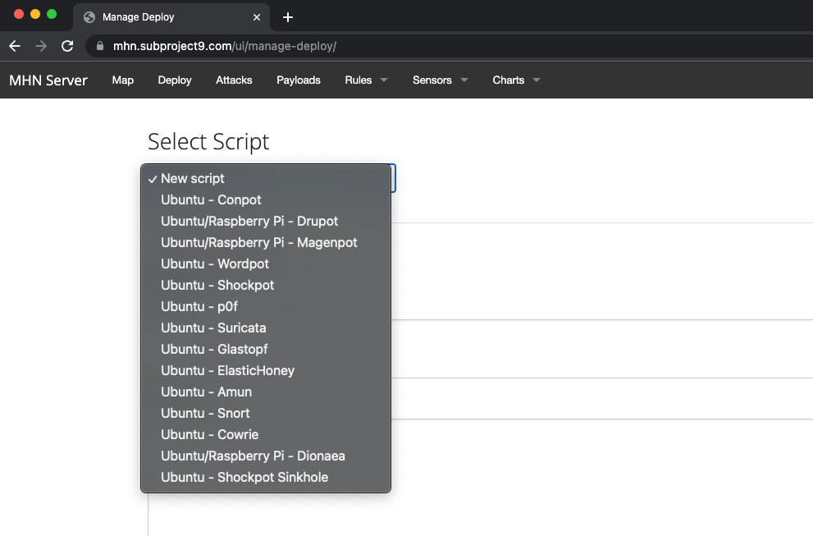Close the Manage Deploy tab
813x536 pixels.
257,17
